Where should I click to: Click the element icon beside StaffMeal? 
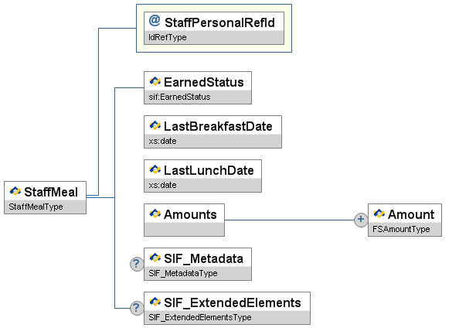tap(15, 191)
